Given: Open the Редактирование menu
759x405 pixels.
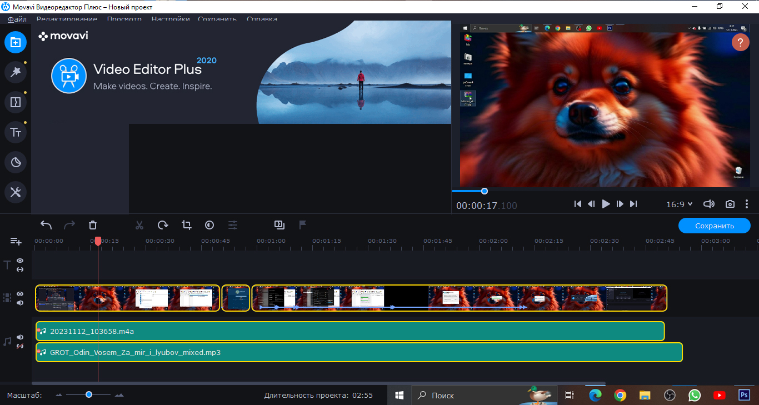Looking at the screenshot, I should coord(67,19).
